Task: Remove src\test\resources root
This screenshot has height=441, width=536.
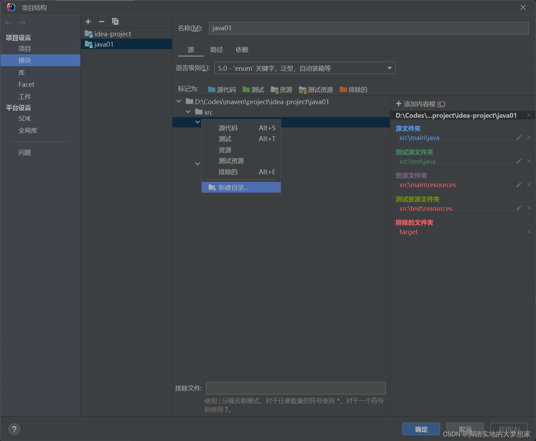Action: coord(529,208)
